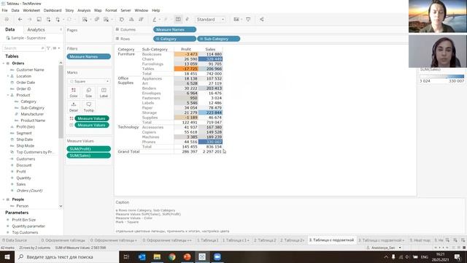The height and width of the screenshot is (263, 467).
Task: Click the Data pane search field
Action: coord(24,48)
